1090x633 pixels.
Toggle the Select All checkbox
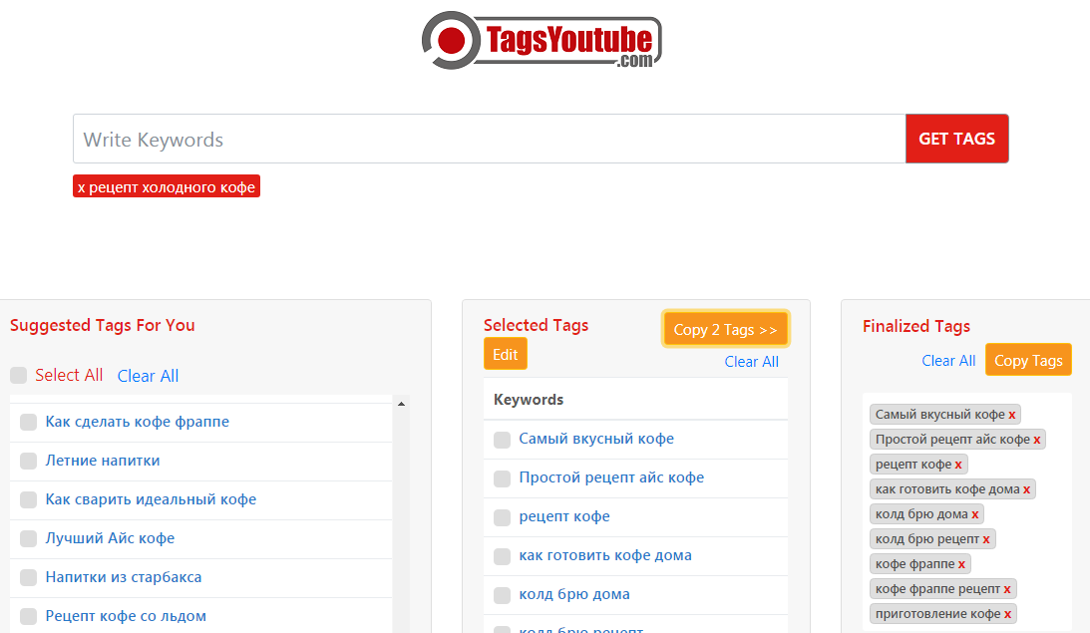[19, 376]
